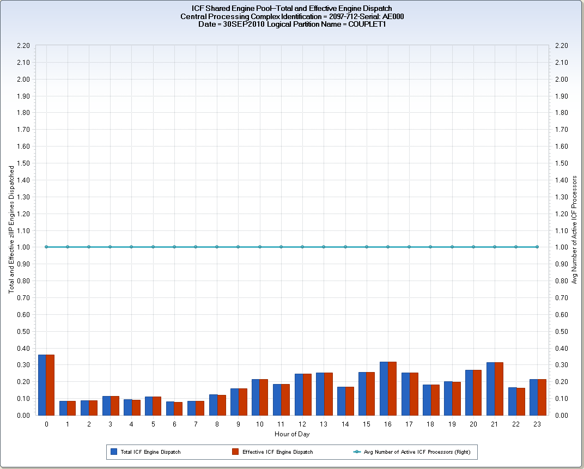Image resolution: width=584 pixels, height=469 pixels.
Task: Click the Avg Number of Active ICF Processors legend marker
Action: [357, 452]
